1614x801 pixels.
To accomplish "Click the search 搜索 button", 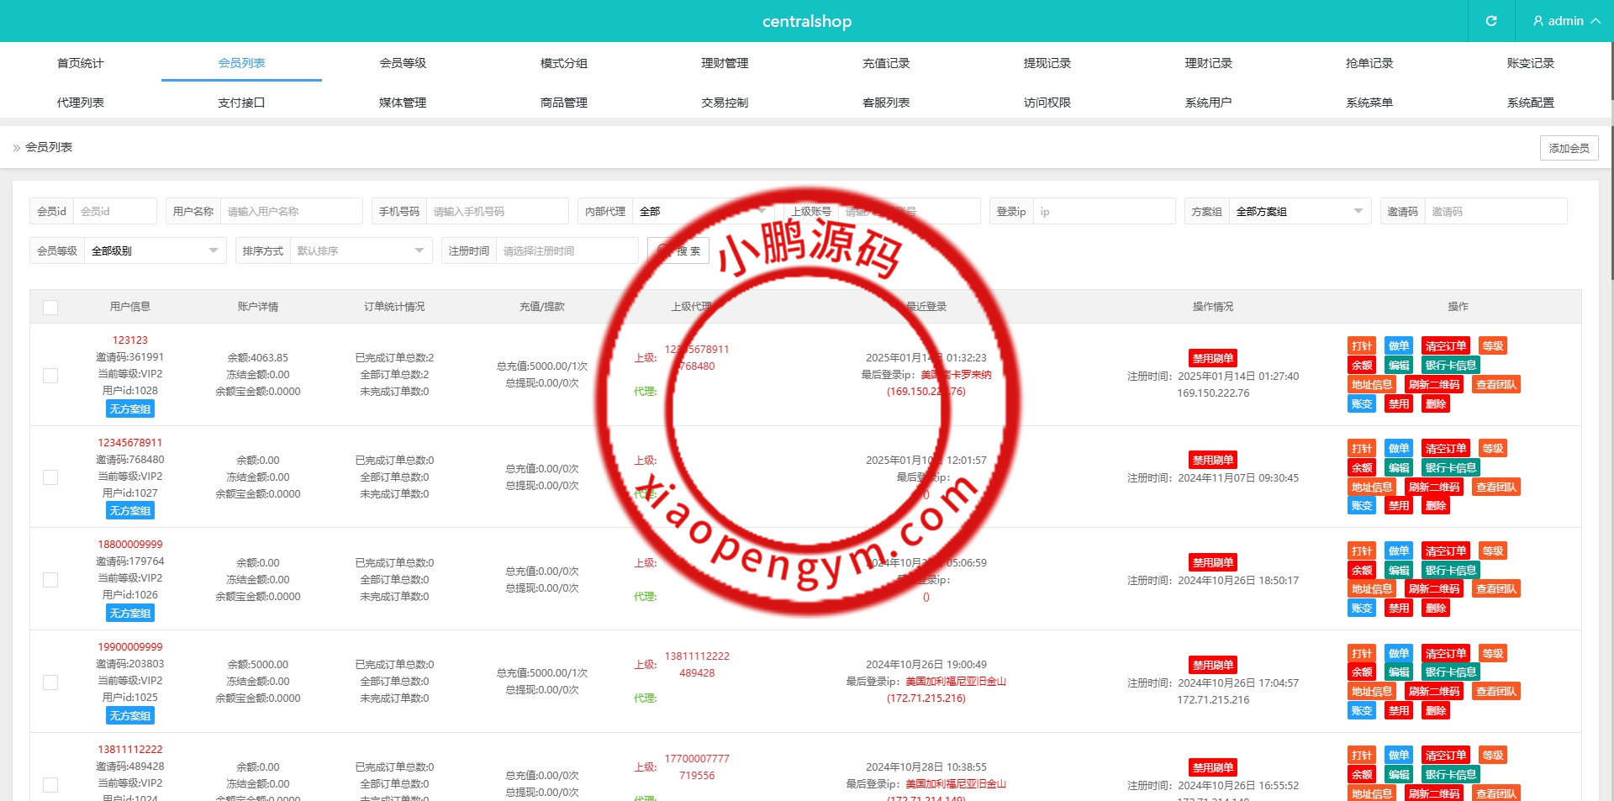I will coord(678,250).
